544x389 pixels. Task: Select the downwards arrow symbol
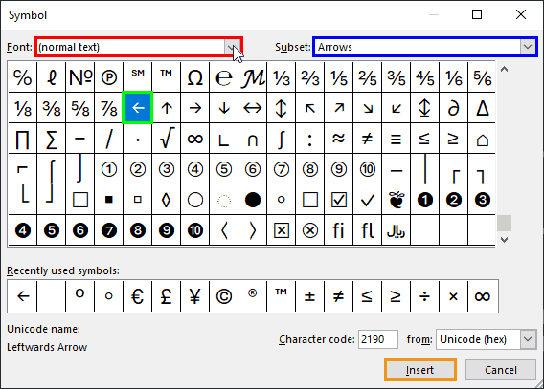point(224,108)
